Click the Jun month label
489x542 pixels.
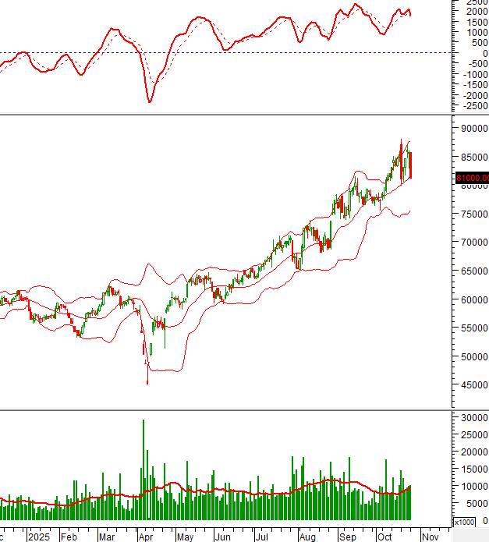click(222, 537)
